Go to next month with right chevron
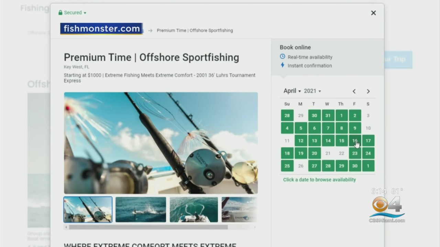 point(368,91)
